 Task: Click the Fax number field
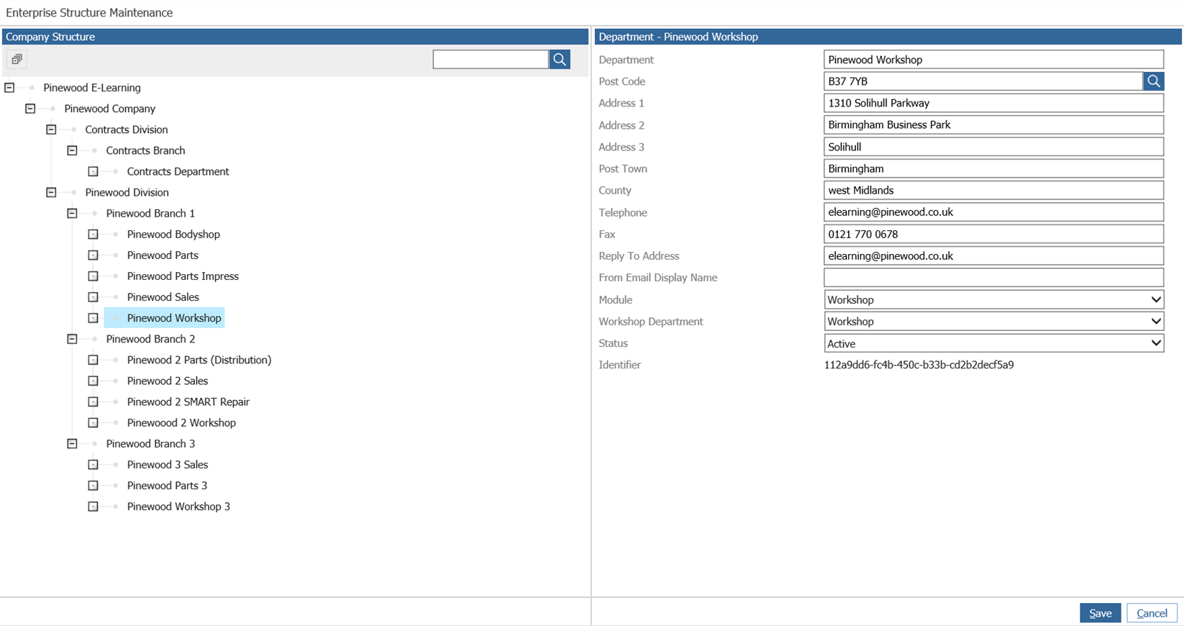[993, 234]
